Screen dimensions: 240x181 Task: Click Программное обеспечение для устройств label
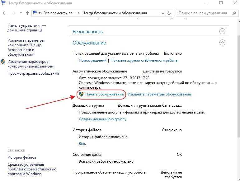coord(109,172)
